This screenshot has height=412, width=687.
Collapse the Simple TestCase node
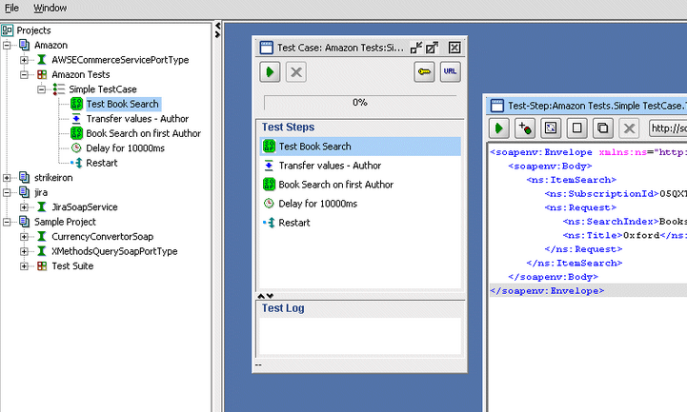coord(41,89)
